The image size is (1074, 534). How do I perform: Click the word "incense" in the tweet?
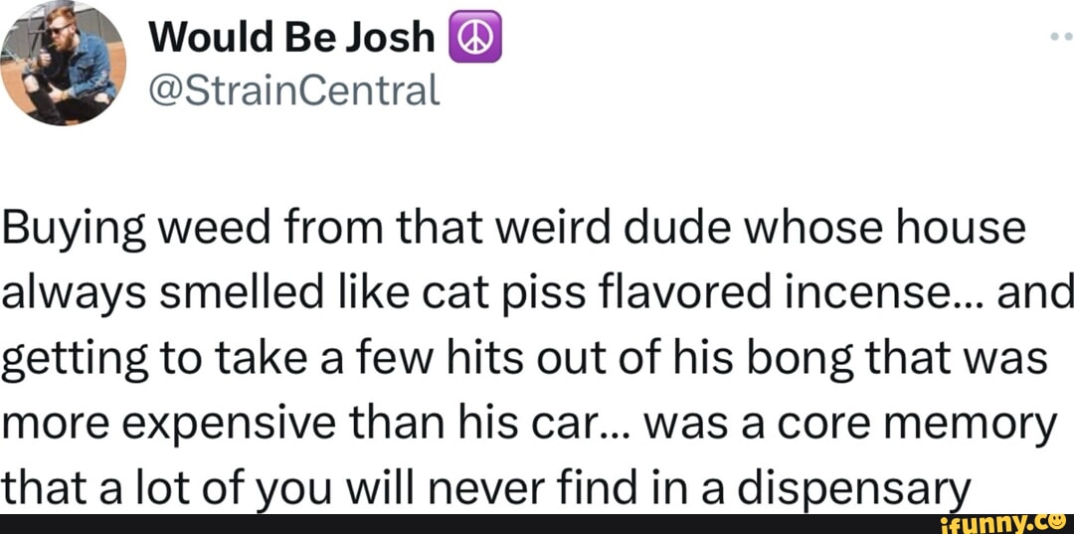[x=855, y=294]
